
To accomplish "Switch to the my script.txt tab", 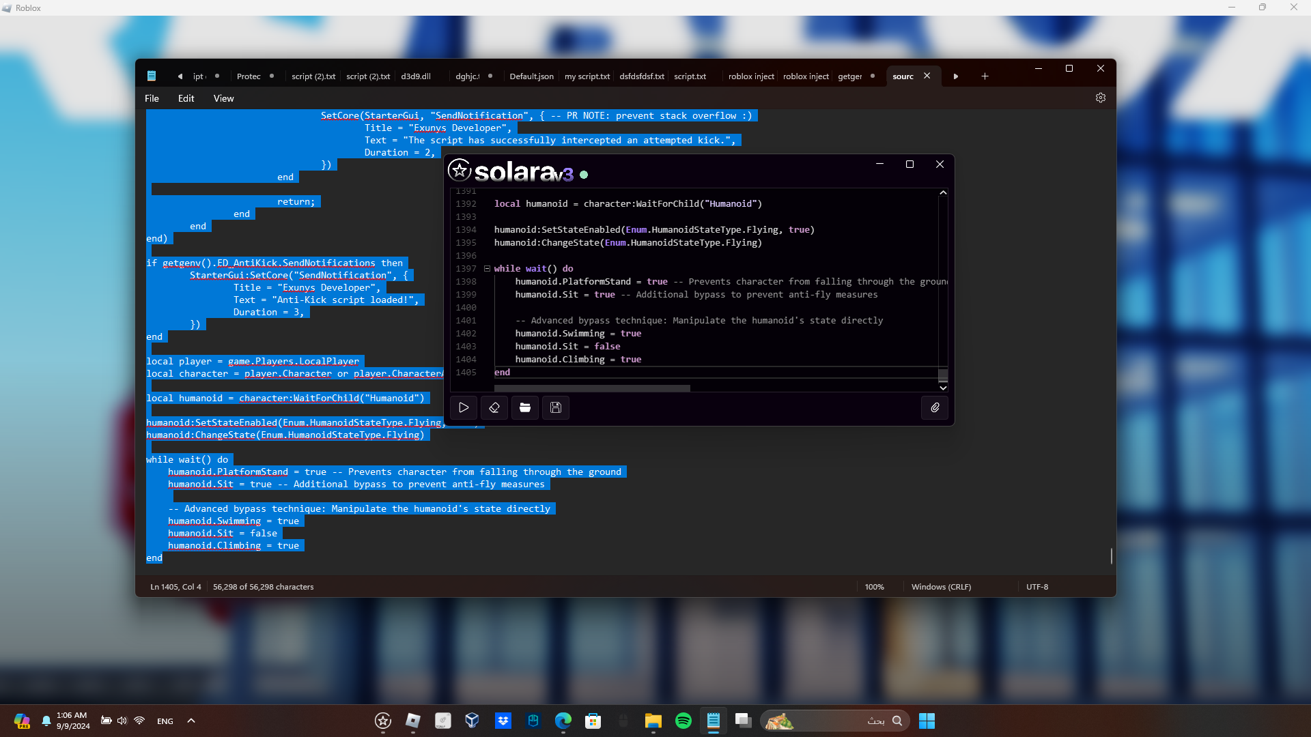I will pyautogui.click(x=587, y=76).
